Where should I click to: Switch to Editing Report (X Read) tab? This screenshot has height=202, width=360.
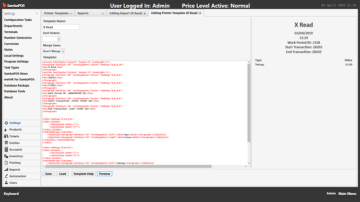tap(126, 13)
